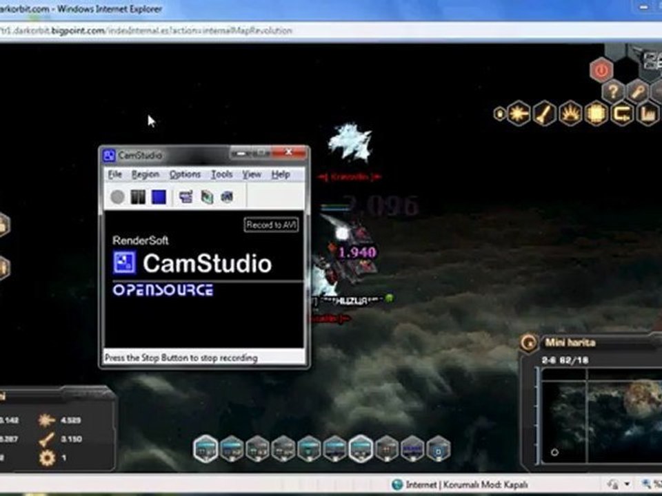Expand the dropdown arrow in IE status bar
662x496 pixels.
point(627,484)
